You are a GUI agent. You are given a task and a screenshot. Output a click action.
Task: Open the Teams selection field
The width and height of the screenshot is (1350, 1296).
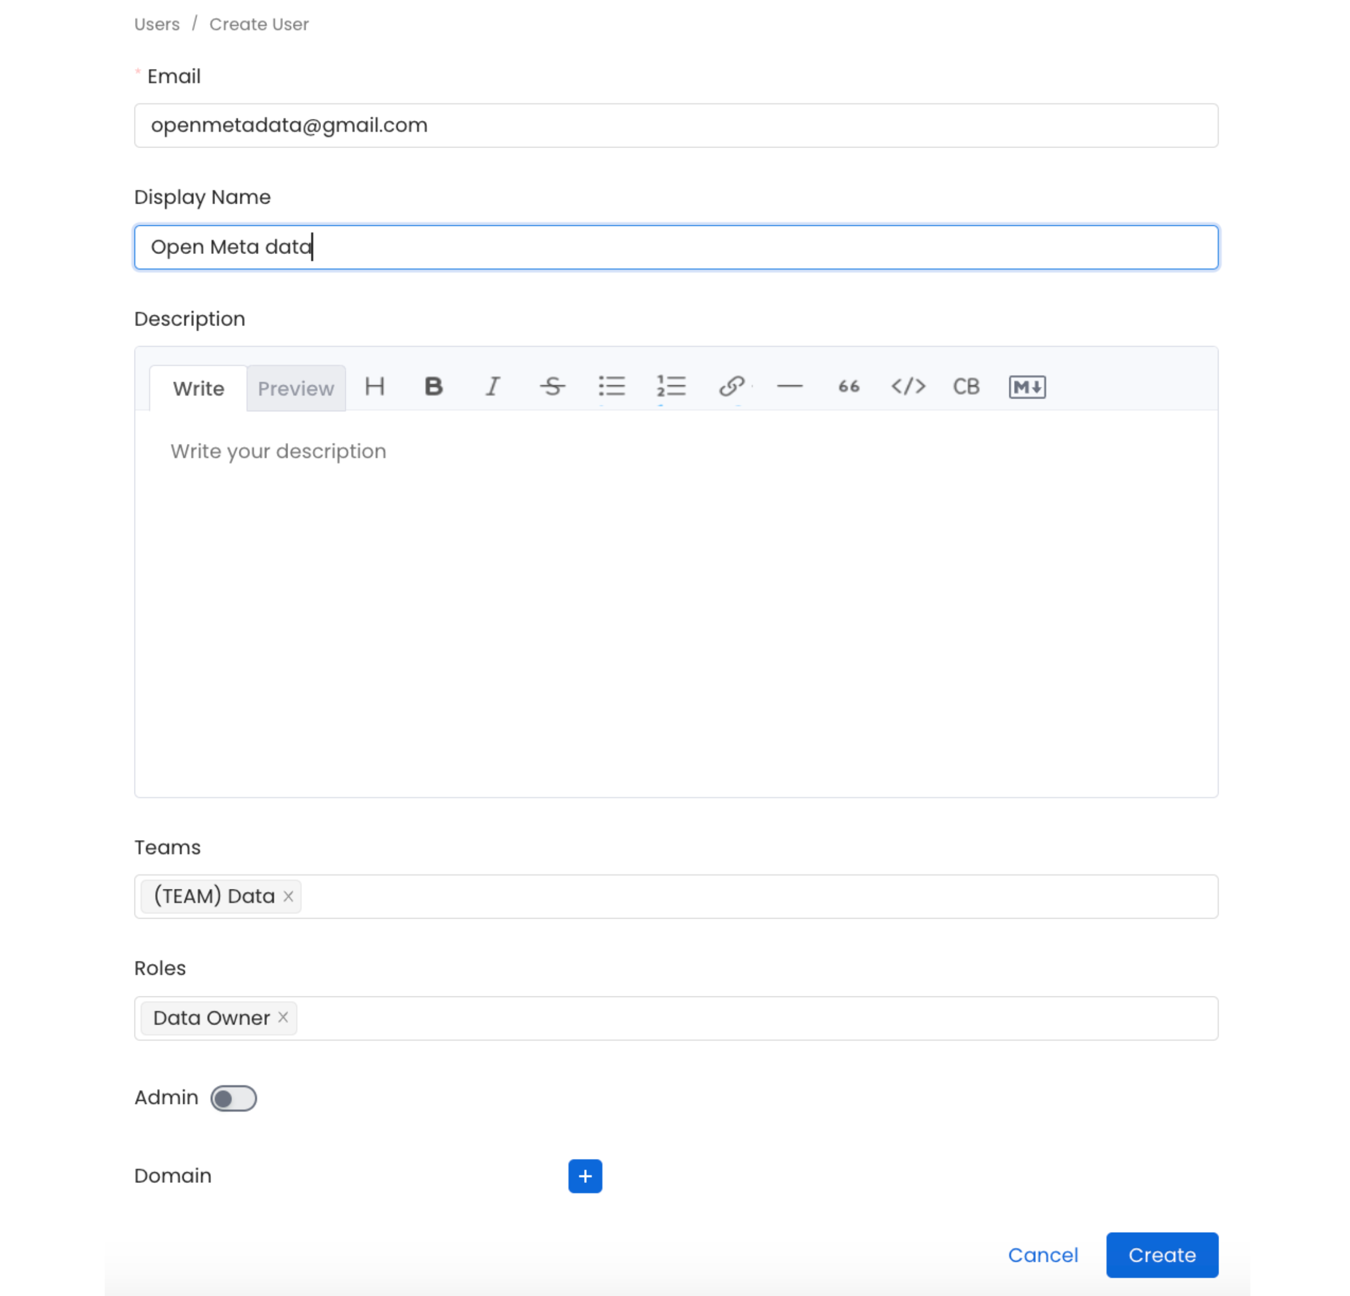620,896
